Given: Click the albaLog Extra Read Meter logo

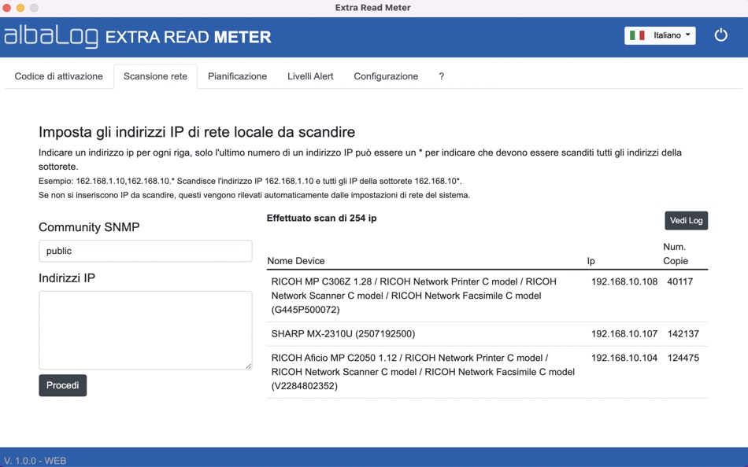Looking at the screenshot, I should pos(137,37).
